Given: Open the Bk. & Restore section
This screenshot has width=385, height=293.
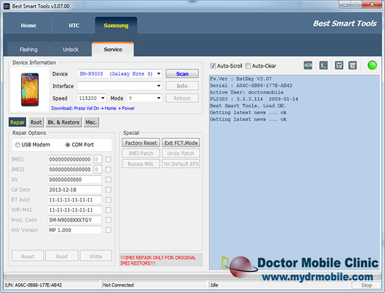Looking at the screenshot, I should tap(64, 122).
